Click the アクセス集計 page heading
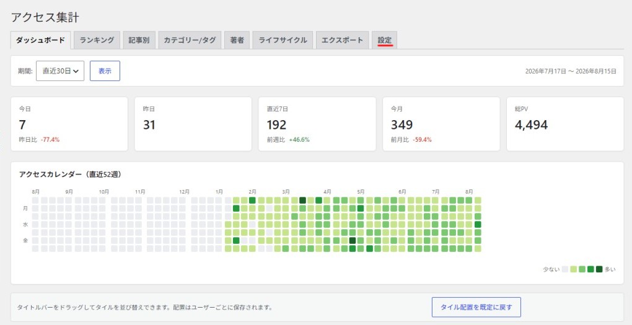 coord(45,17)
